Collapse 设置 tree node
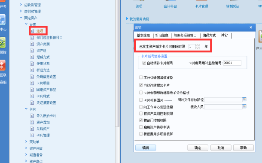Image resolution: width=262 pixels, height=163 pixels. coord(26,24)
